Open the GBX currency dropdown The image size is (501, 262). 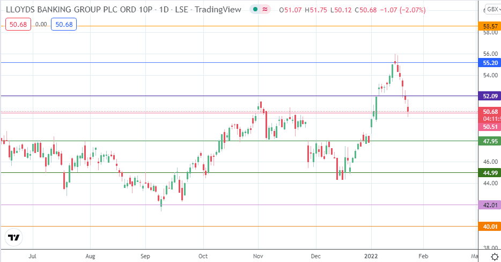tap(493, 9)
